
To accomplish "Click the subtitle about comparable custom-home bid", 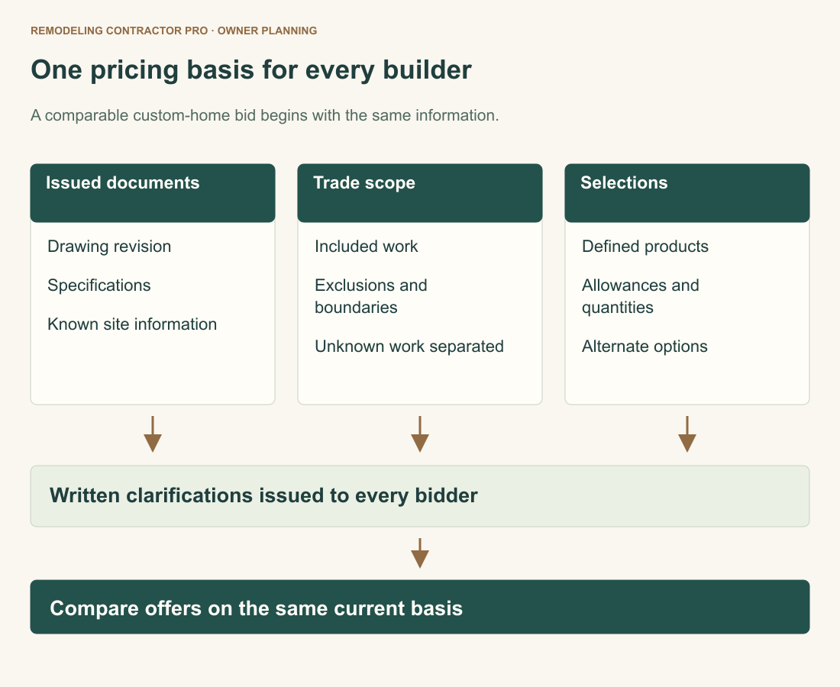I will [x=265, y=115].
